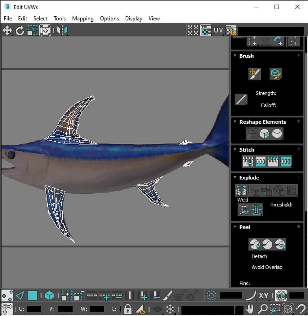308x316 pixels.
Task: Select the Paint Move brush
Action: [x=254, y=73]
